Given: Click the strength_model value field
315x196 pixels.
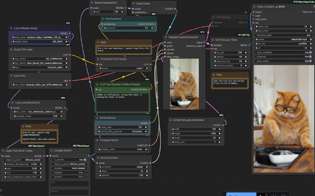Looking at the screenshot, I should point(38,116).
